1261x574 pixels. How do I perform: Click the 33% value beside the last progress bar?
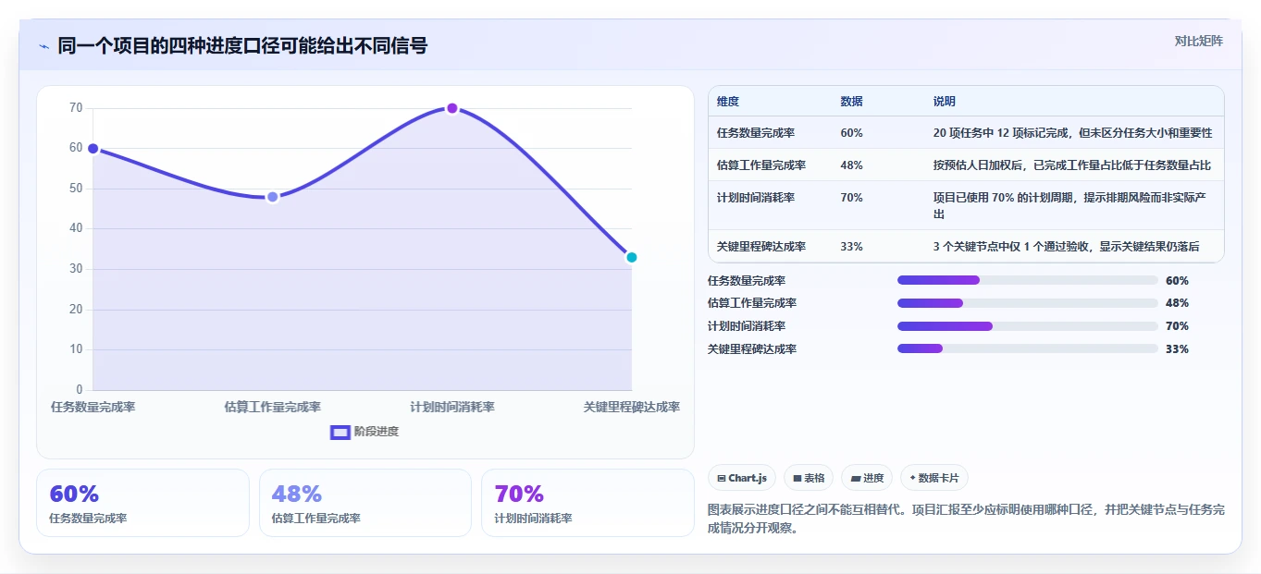(x=1177, y=349)
